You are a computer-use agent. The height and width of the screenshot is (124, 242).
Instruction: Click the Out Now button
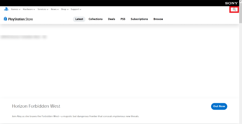219,106
